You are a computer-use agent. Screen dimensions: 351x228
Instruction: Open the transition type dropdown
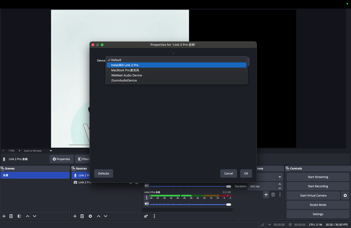(280, 177)
